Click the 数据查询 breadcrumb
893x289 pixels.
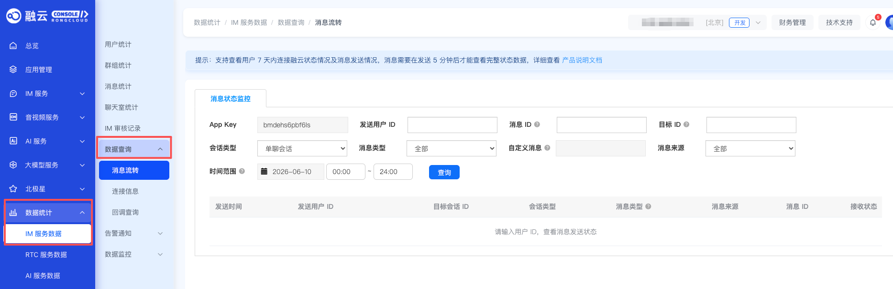tap(291, 22)
